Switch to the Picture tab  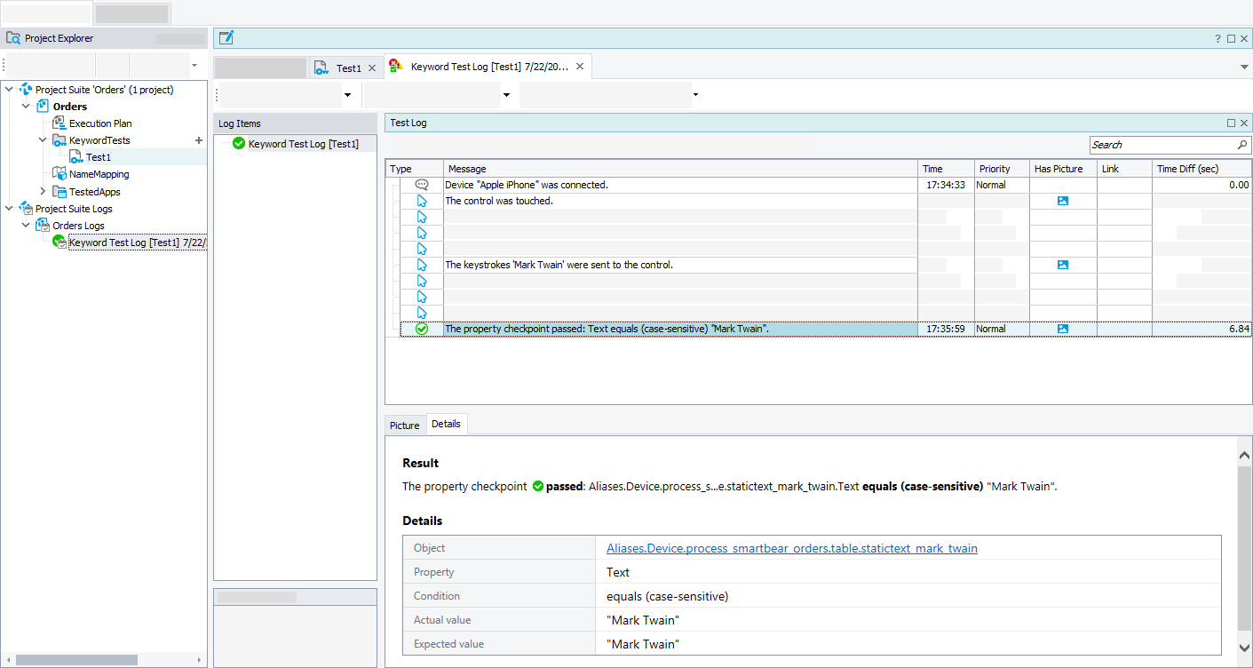click(404, 425)
